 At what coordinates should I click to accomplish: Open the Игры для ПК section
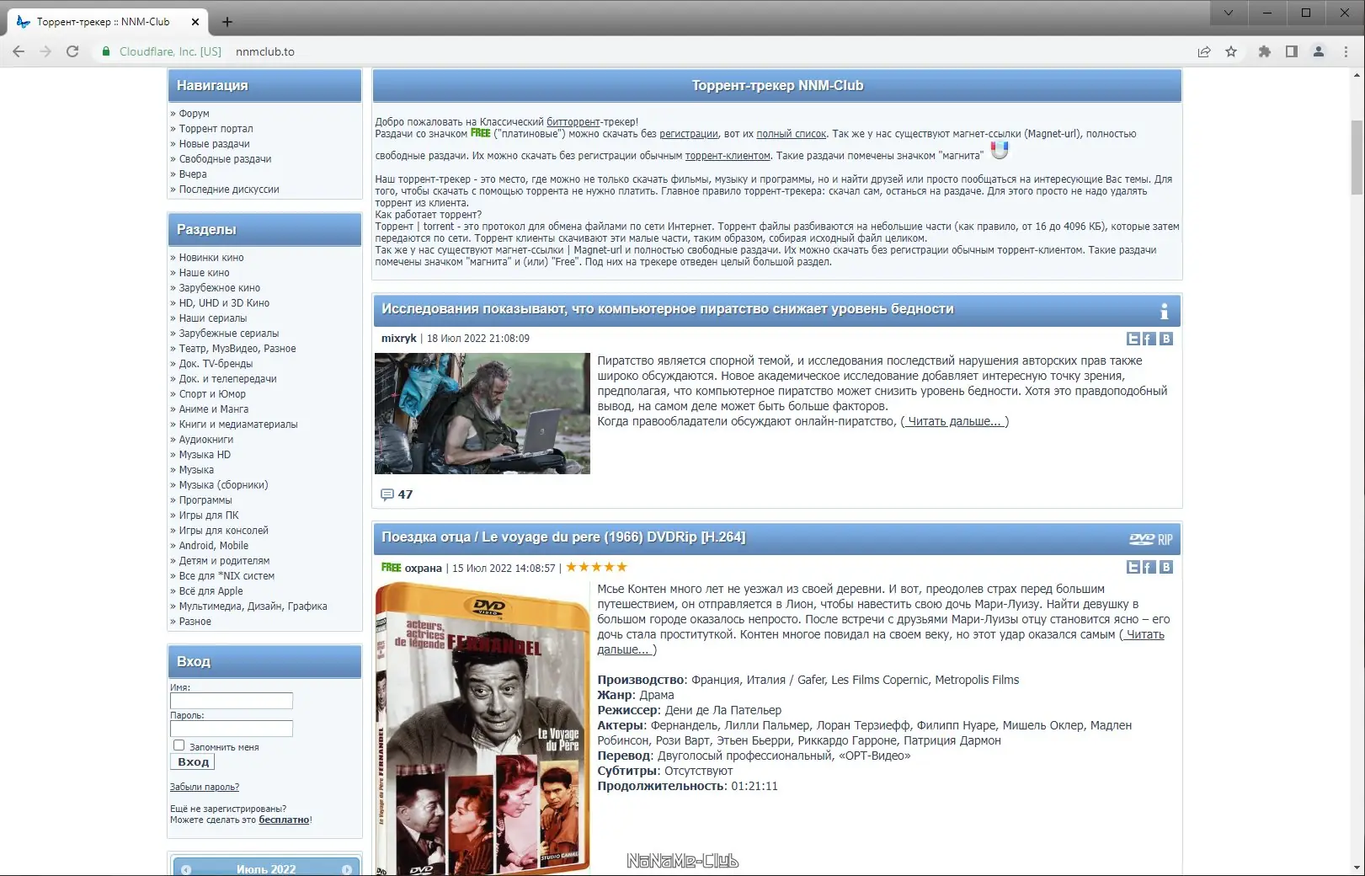(209, 515)
